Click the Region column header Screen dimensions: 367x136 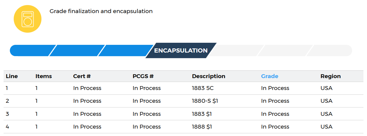coord(331,76)
